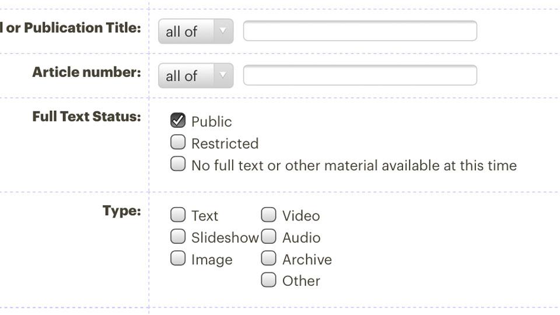560x315 pixels.
Task: Tick the Text type checkbox
Action: (178, 215)
